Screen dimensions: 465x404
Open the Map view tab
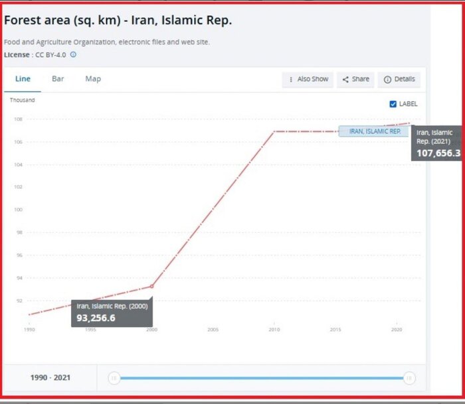pyautogui.click(x=93, y=79)
